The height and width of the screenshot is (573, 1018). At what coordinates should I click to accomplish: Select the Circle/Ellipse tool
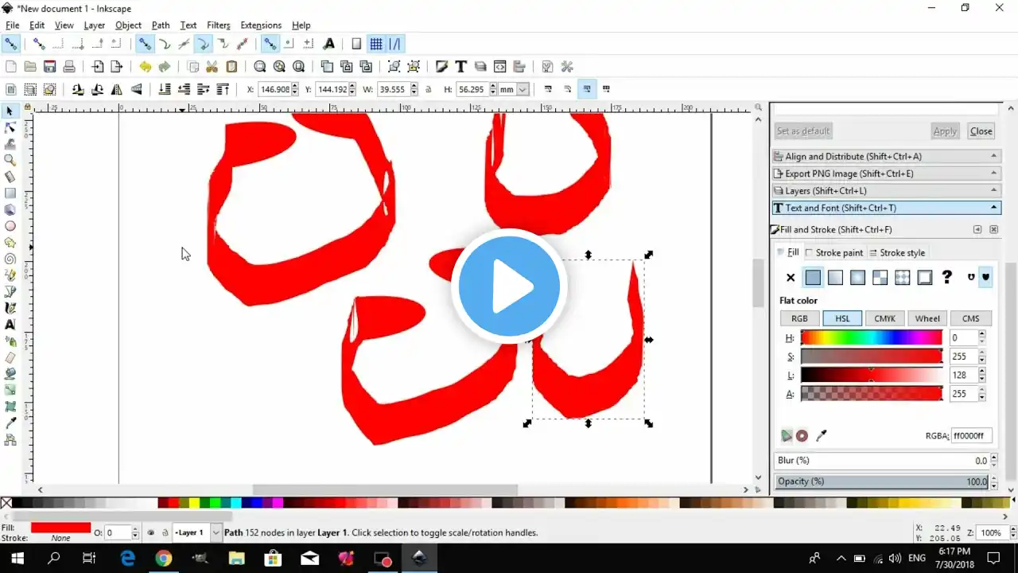[10, 226]
